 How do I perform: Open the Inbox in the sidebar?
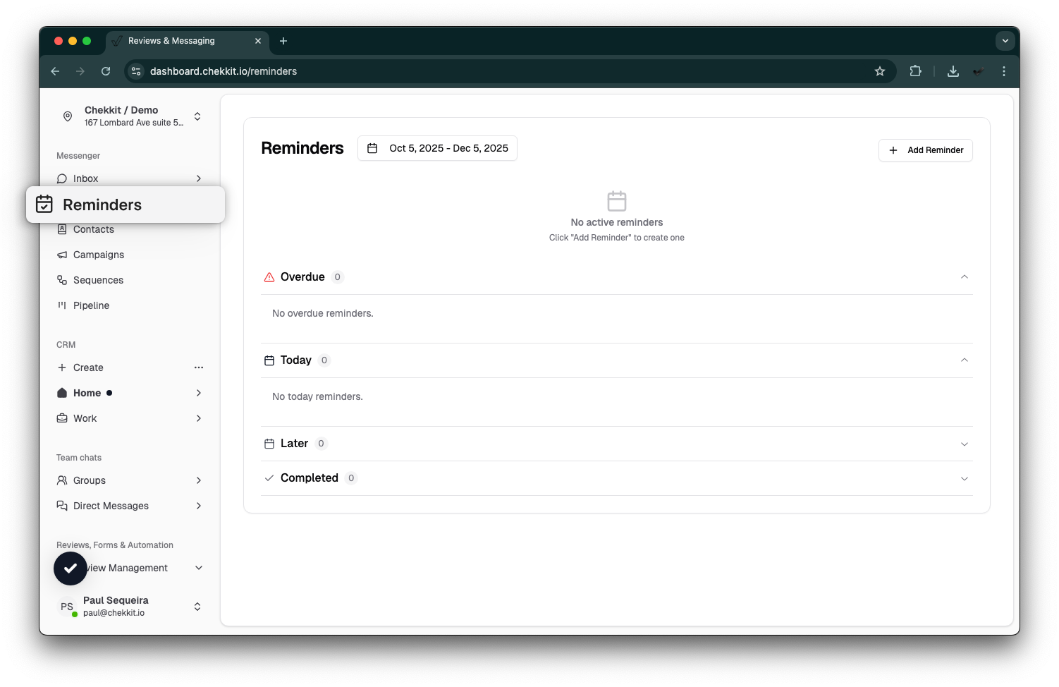pos(130,178)
